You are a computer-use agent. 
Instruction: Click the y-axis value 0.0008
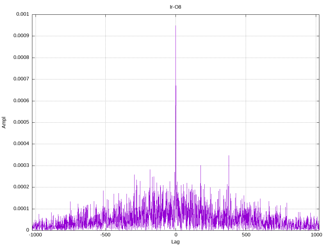tap(21, 57)
